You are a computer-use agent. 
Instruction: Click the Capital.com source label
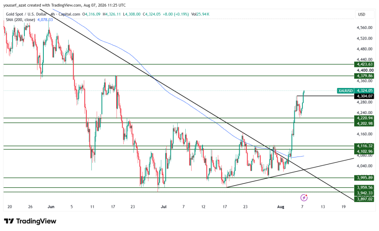(x=69, y=14)
